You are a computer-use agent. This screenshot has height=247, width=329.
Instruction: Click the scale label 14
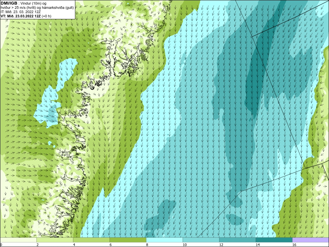pos(258,245)
